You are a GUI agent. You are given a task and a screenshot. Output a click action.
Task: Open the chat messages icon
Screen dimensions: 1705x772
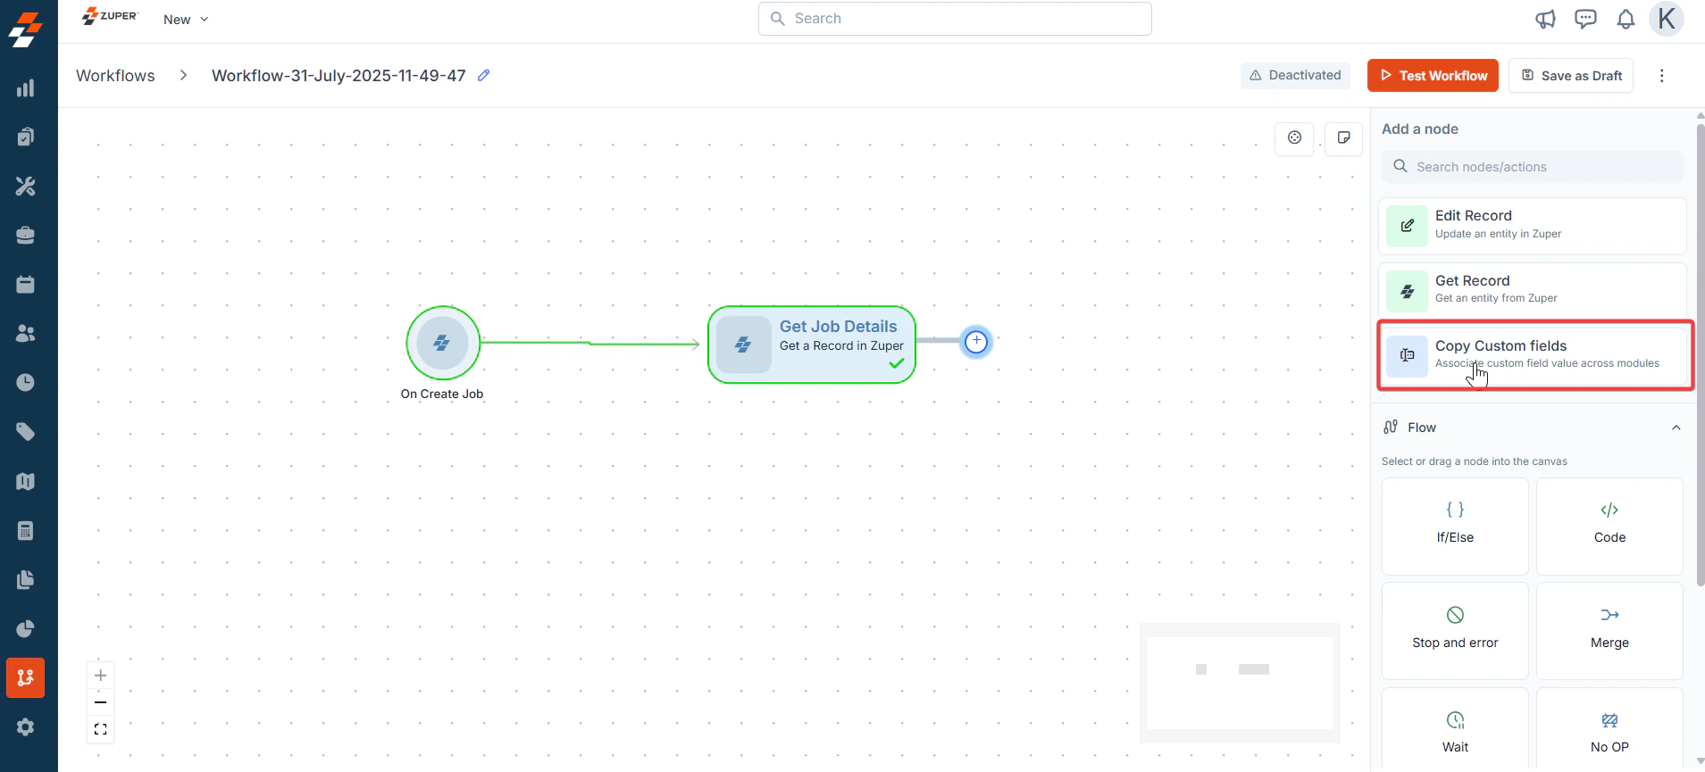click(1585, 19)
